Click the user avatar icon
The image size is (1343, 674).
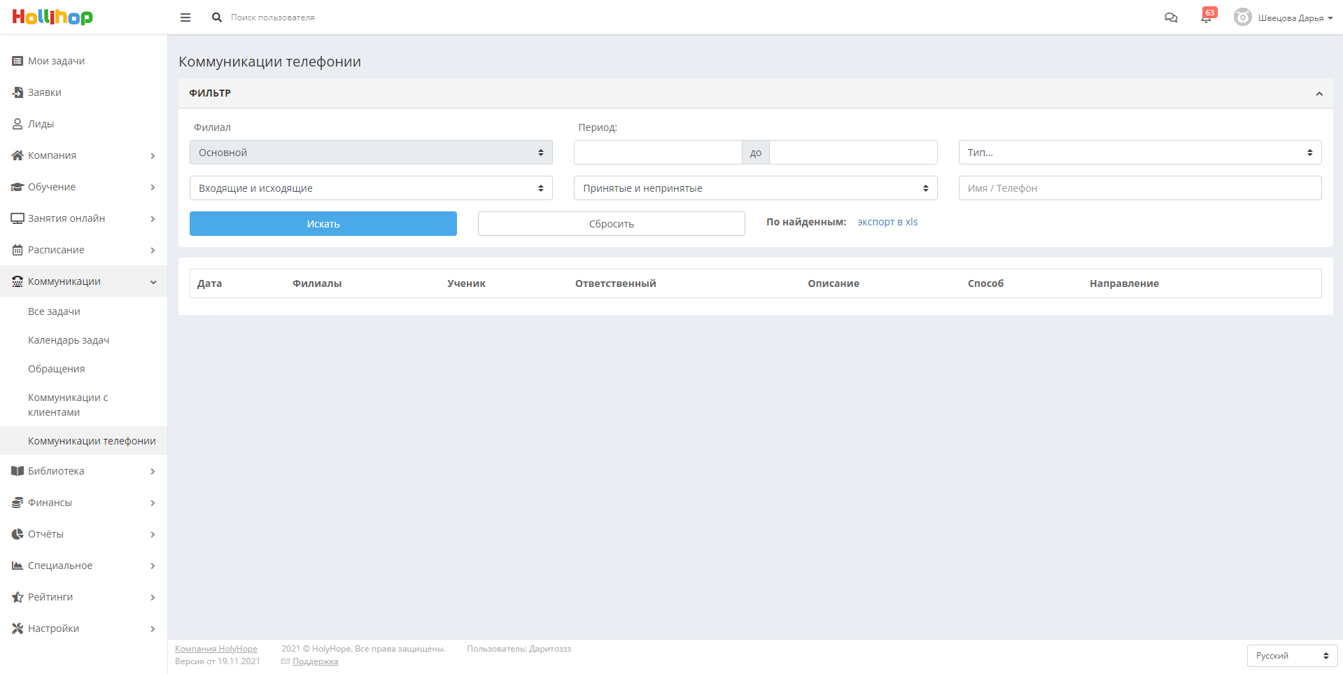click(1243, 17)
